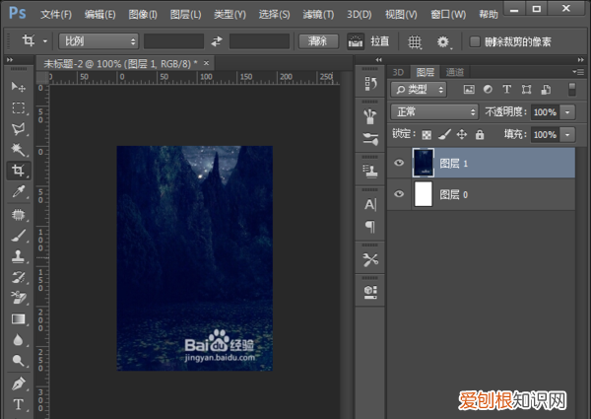Image resolution: width=591 pixels, height=419 pixels.
Task: Expand the toolbox double-arrow
Action: [x=10, y=60]
